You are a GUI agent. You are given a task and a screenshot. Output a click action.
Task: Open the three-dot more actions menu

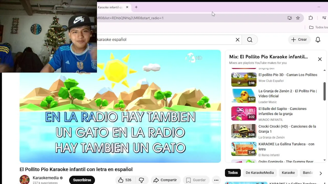(x=216, y=180)
